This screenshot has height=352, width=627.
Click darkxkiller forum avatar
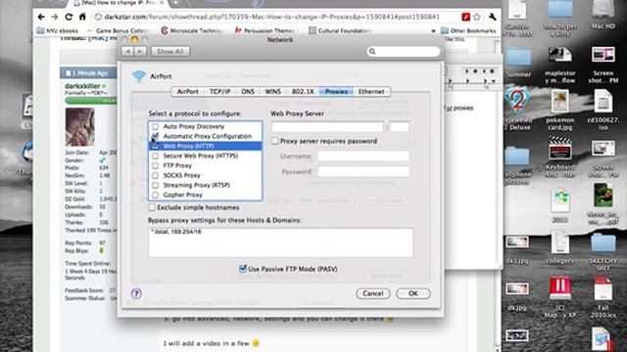(x=80, y=127)
